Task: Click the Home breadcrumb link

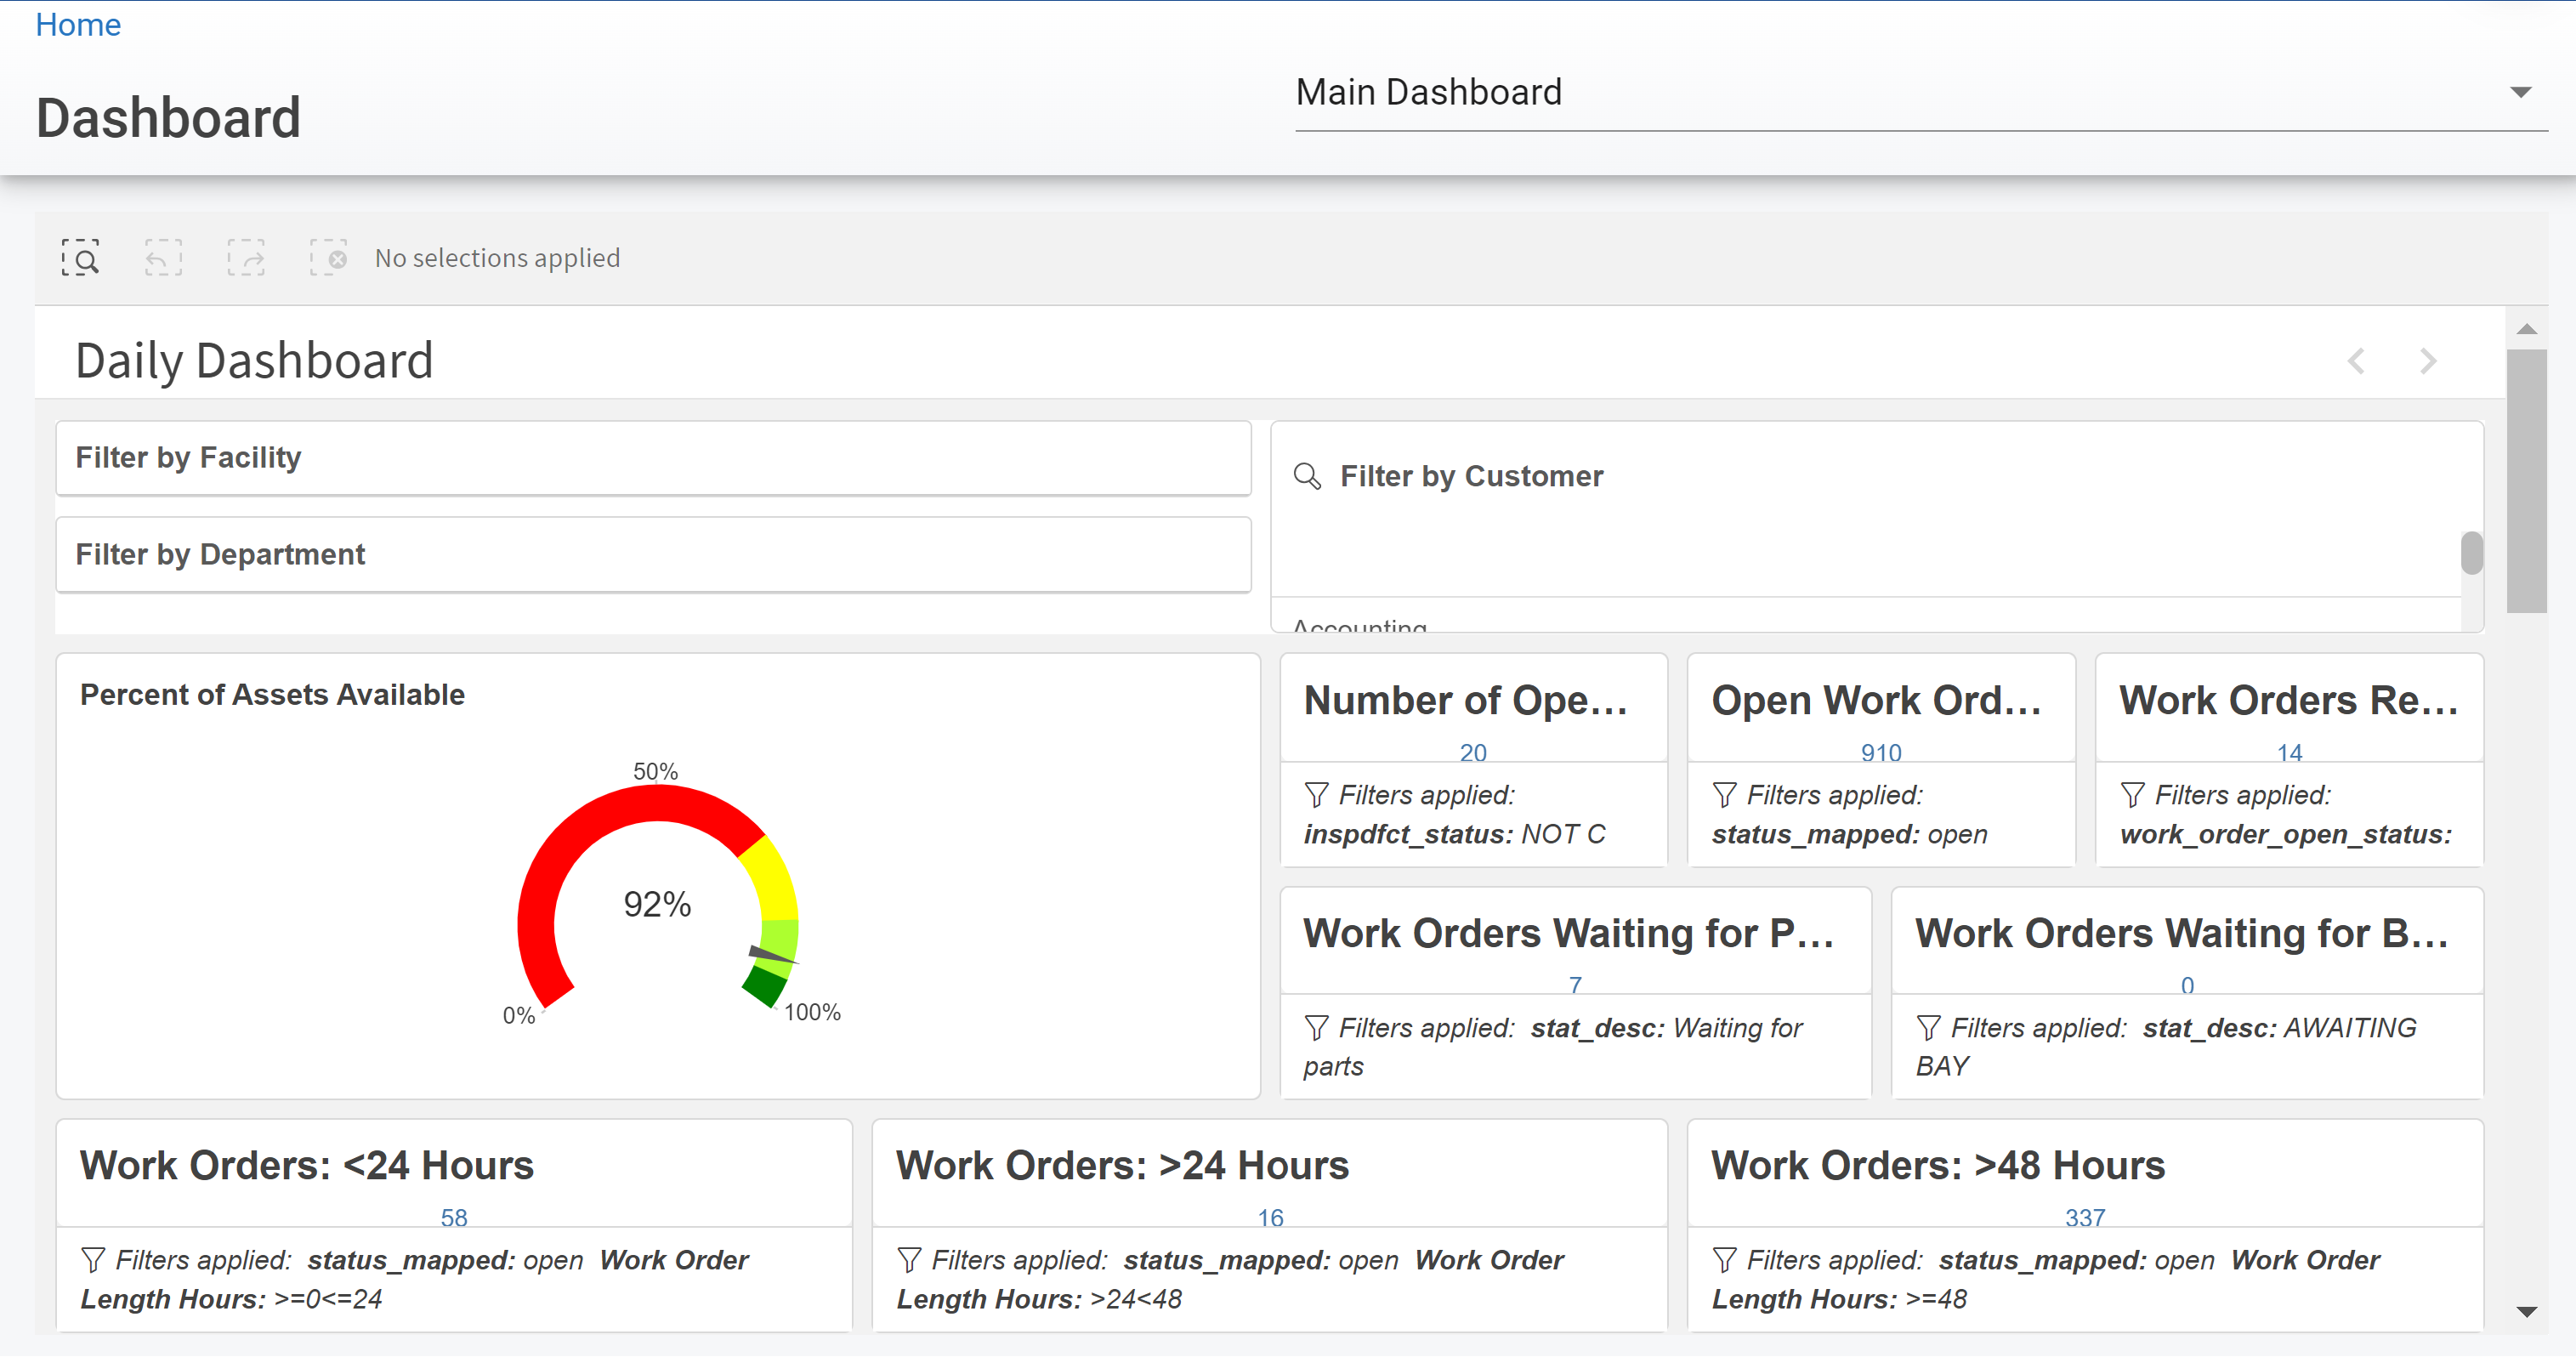Action: point(78,24)
